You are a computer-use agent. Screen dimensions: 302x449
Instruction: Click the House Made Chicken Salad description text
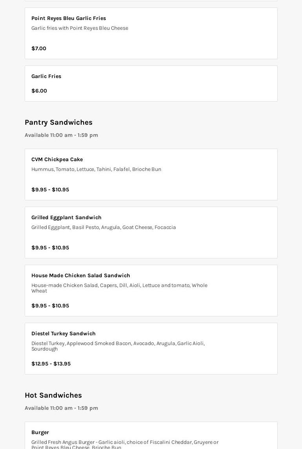119,288
